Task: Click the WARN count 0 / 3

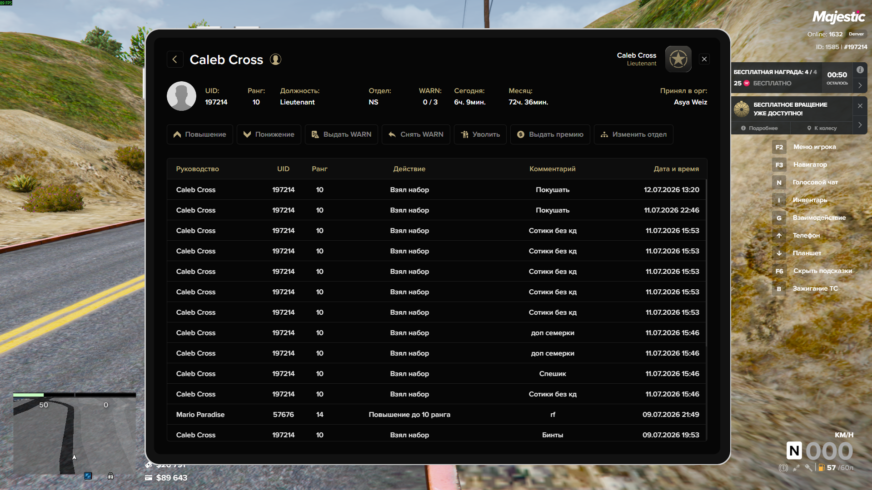Action: [430, 102]
